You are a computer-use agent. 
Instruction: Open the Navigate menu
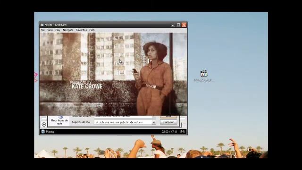[68, 30]
